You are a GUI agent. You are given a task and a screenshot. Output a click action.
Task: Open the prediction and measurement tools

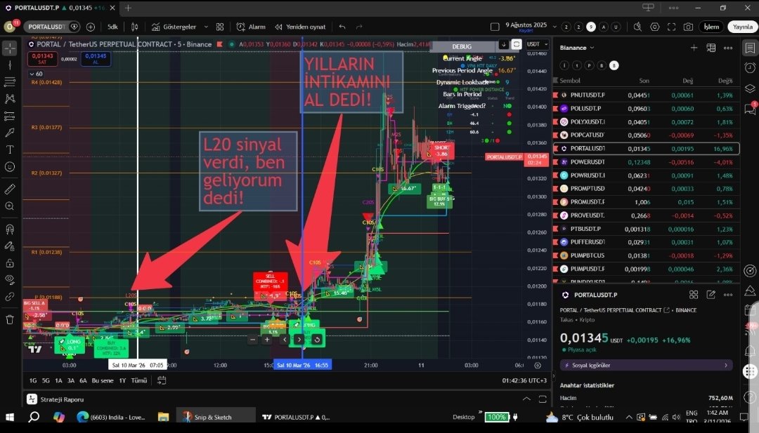pyautogui.click(x=10, y=116)
